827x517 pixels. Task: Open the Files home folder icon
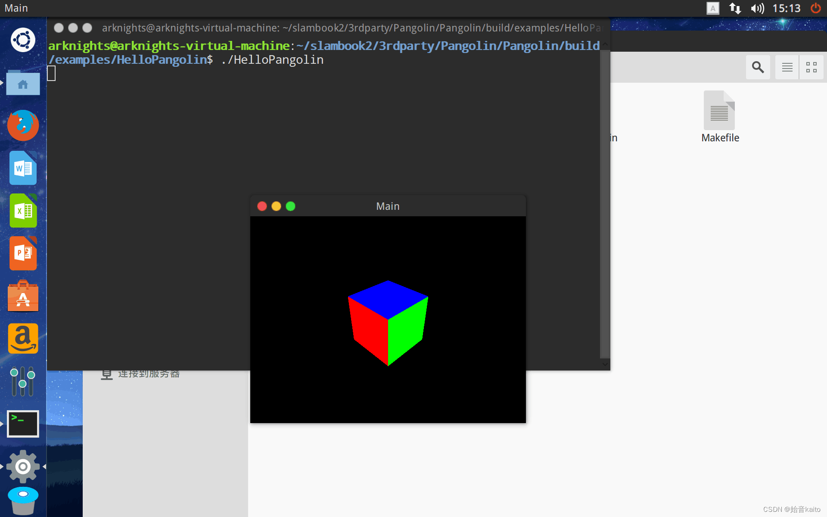coord(23,83)
